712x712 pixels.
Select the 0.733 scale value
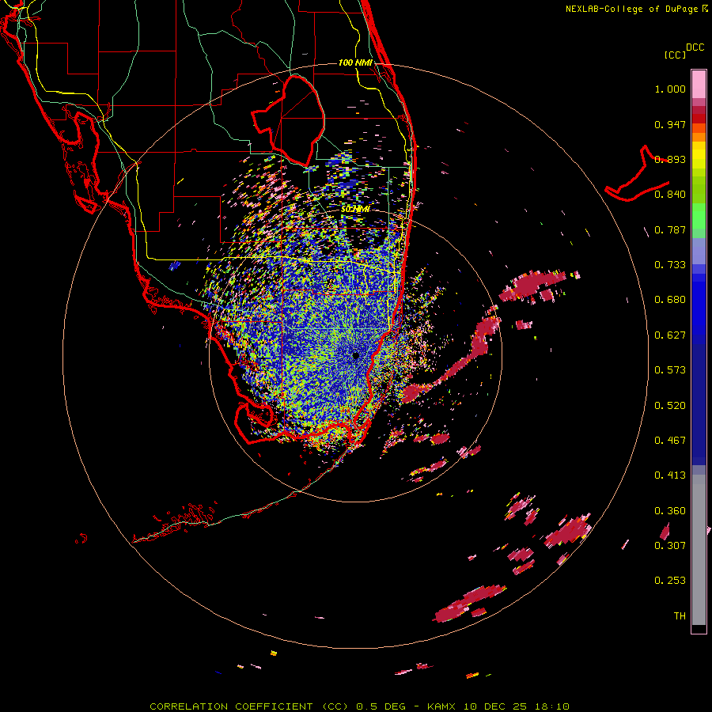click(x=670, y=265)
